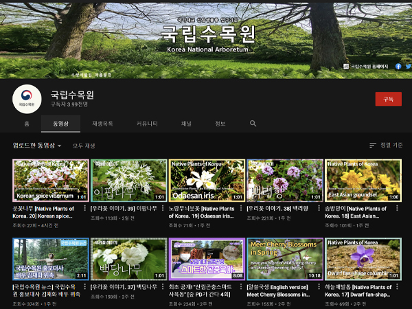Open the 이팝나무 video thumbnail

[129, 180]
